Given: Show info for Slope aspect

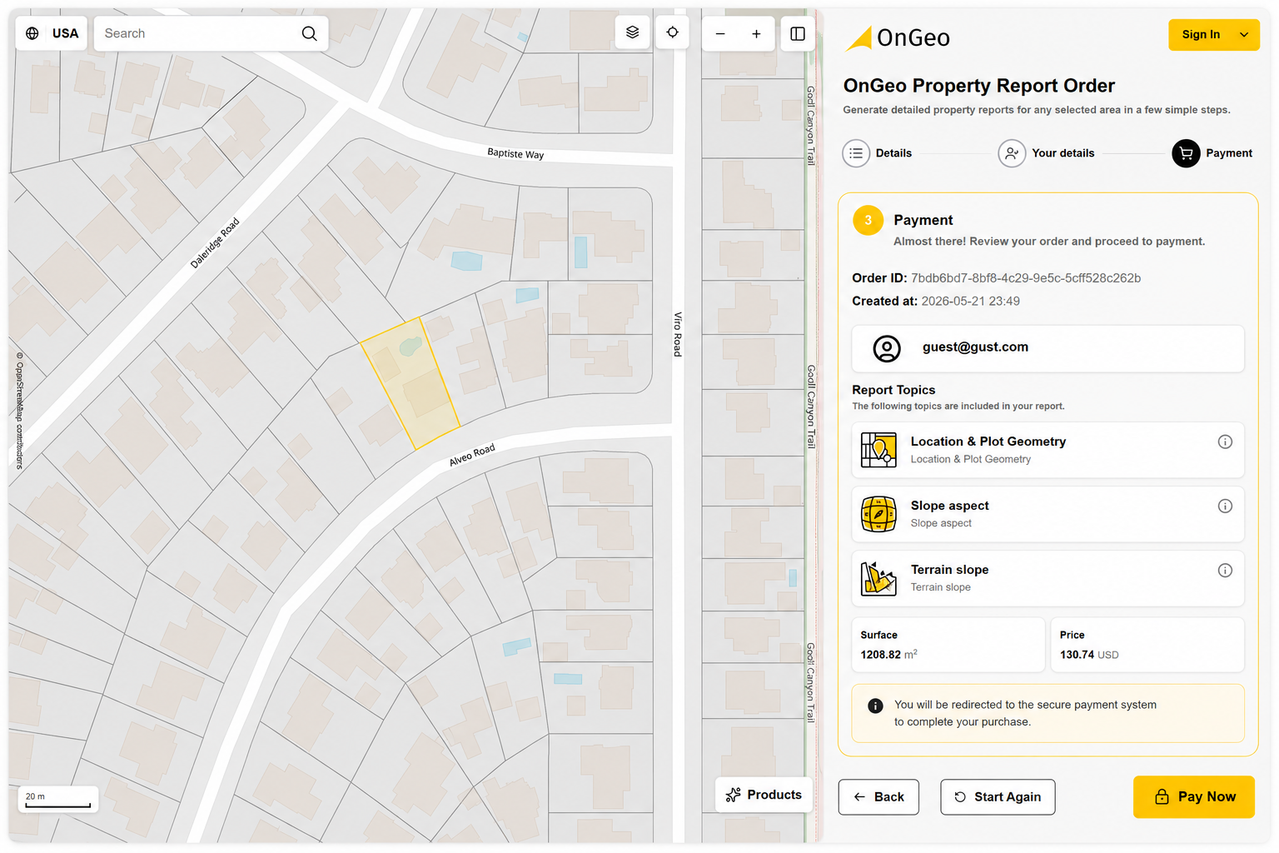Looking at the screenshot, I should [1225, 506].
